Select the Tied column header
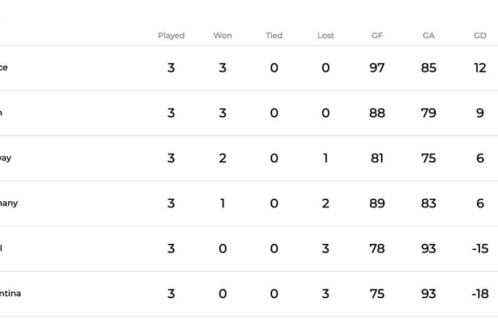Image resolution: width=498 pixels, height=319 pixels. (x=274, y=35)
